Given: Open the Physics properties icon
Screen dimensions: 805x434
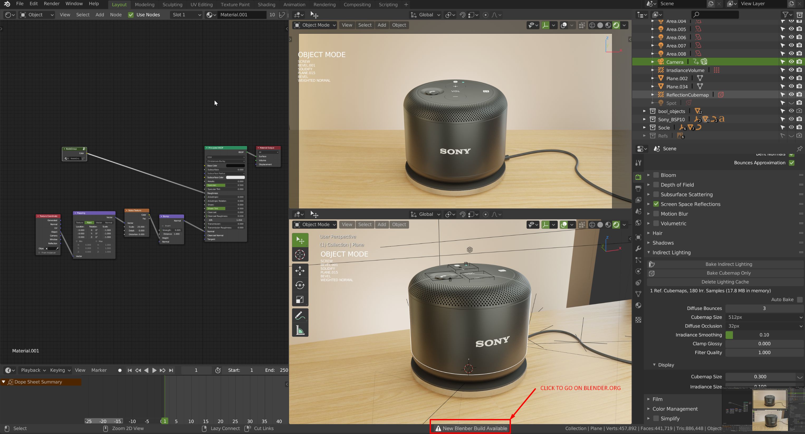Looking at the screenshot, I should pyautogui.click(x=639, y=271).
